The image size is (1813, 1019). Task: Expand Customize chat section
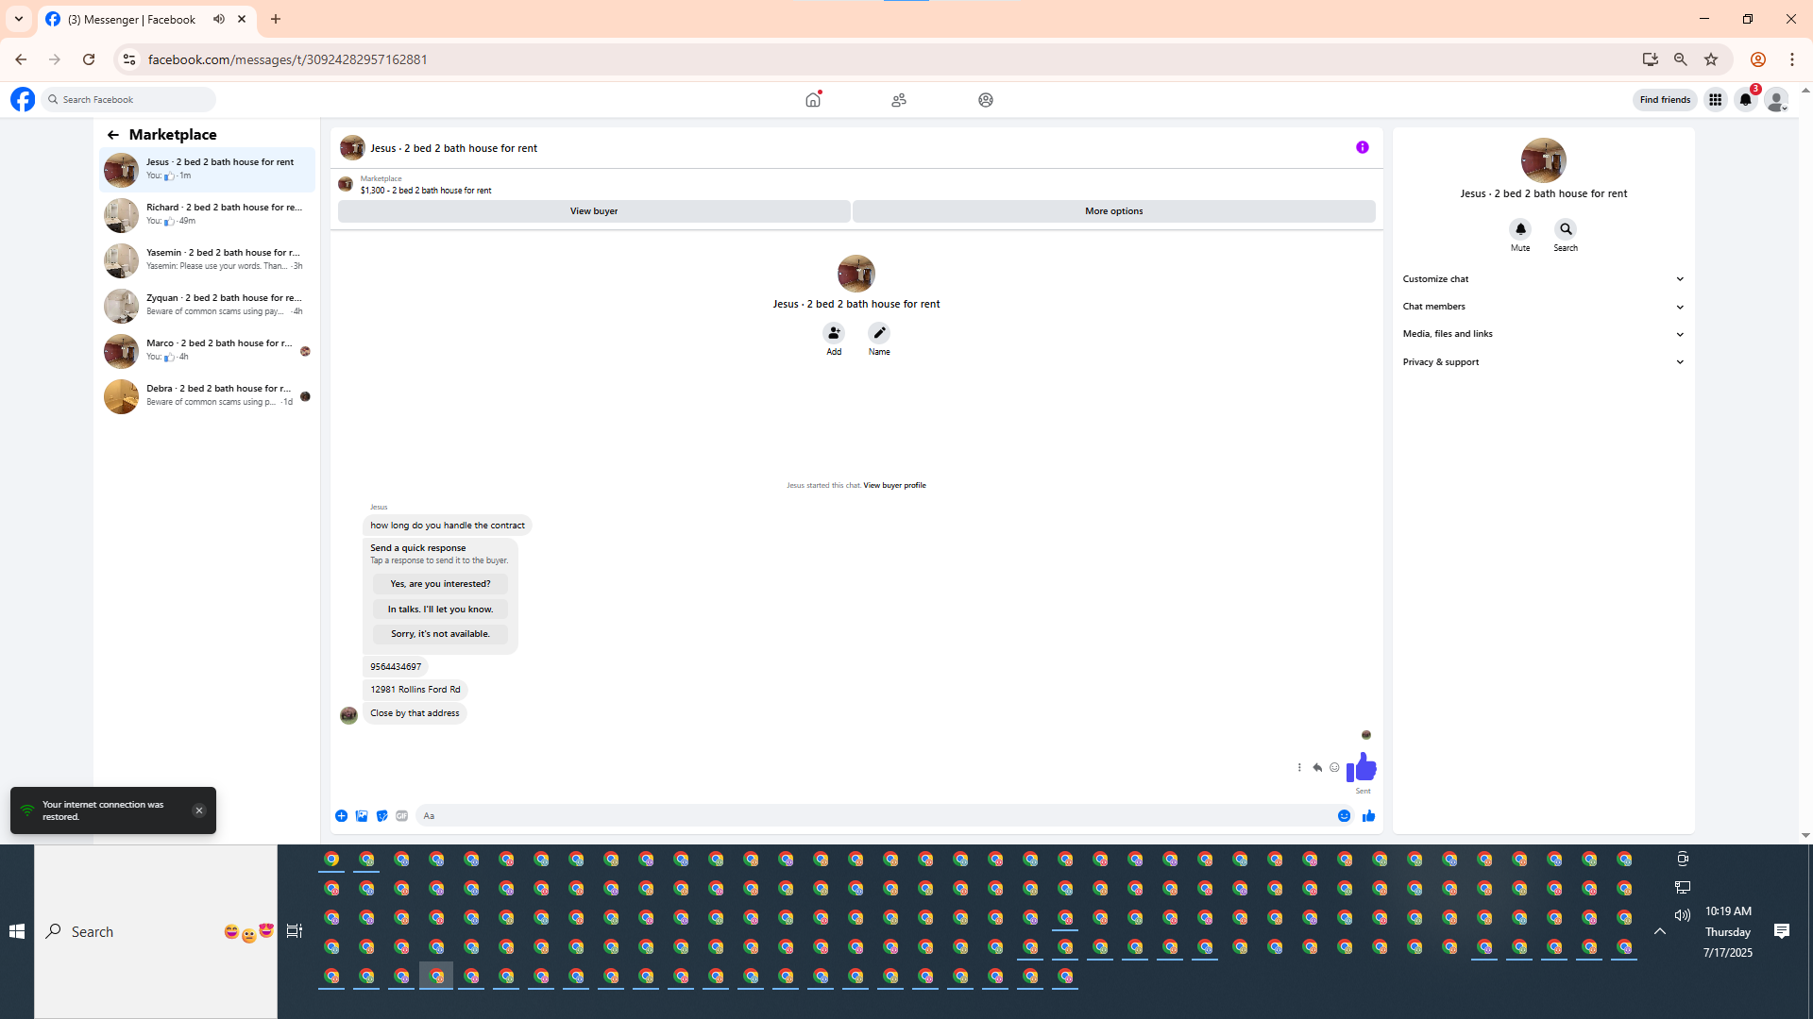[x=1543, y=279]
